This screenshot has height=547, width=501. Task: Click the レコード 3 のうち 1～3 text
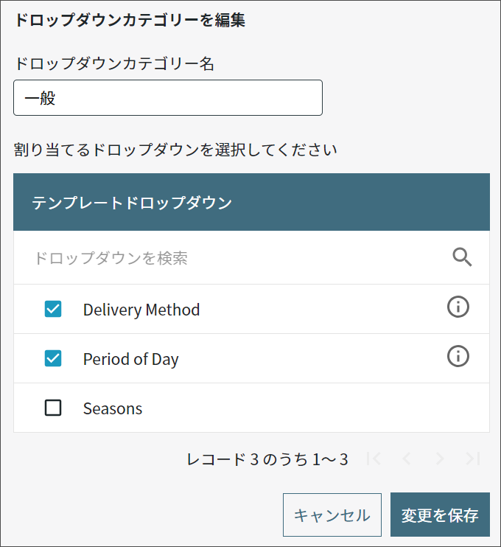pos(267,459)
